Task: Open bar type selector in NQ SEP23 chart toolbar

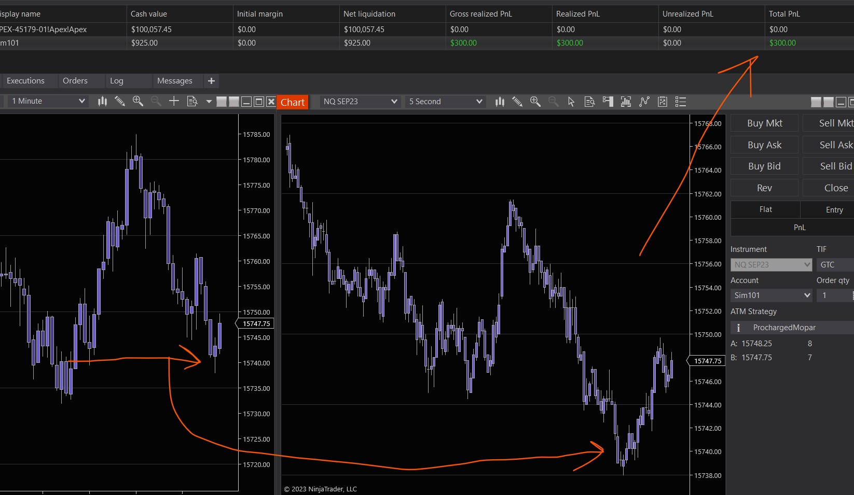Action: [500, 102]
